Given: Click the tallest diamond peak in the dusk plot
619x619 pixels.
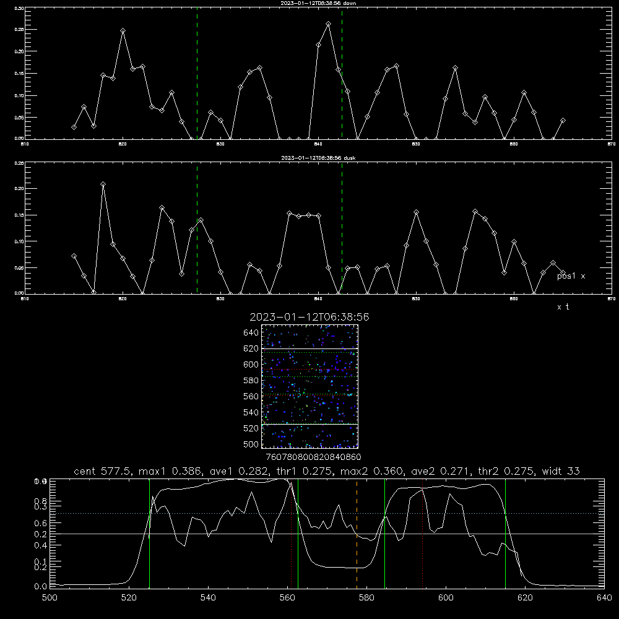Looking at the screenshot, I should (x=103, y=184).
